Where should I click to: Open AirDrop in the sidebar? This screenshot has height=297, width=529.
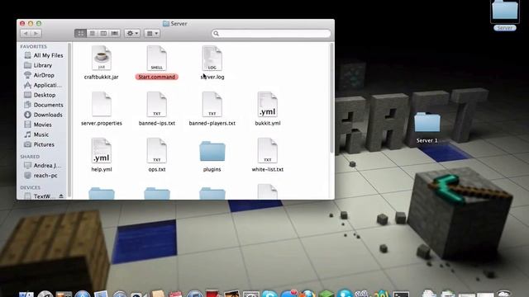[x=44, y=75]
